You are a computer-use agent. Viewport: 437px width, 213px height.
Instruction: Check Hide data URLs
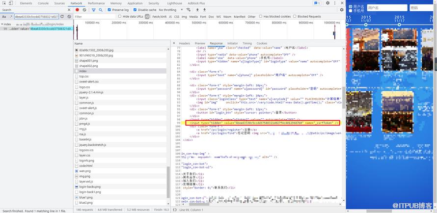[x=120, y=16]
